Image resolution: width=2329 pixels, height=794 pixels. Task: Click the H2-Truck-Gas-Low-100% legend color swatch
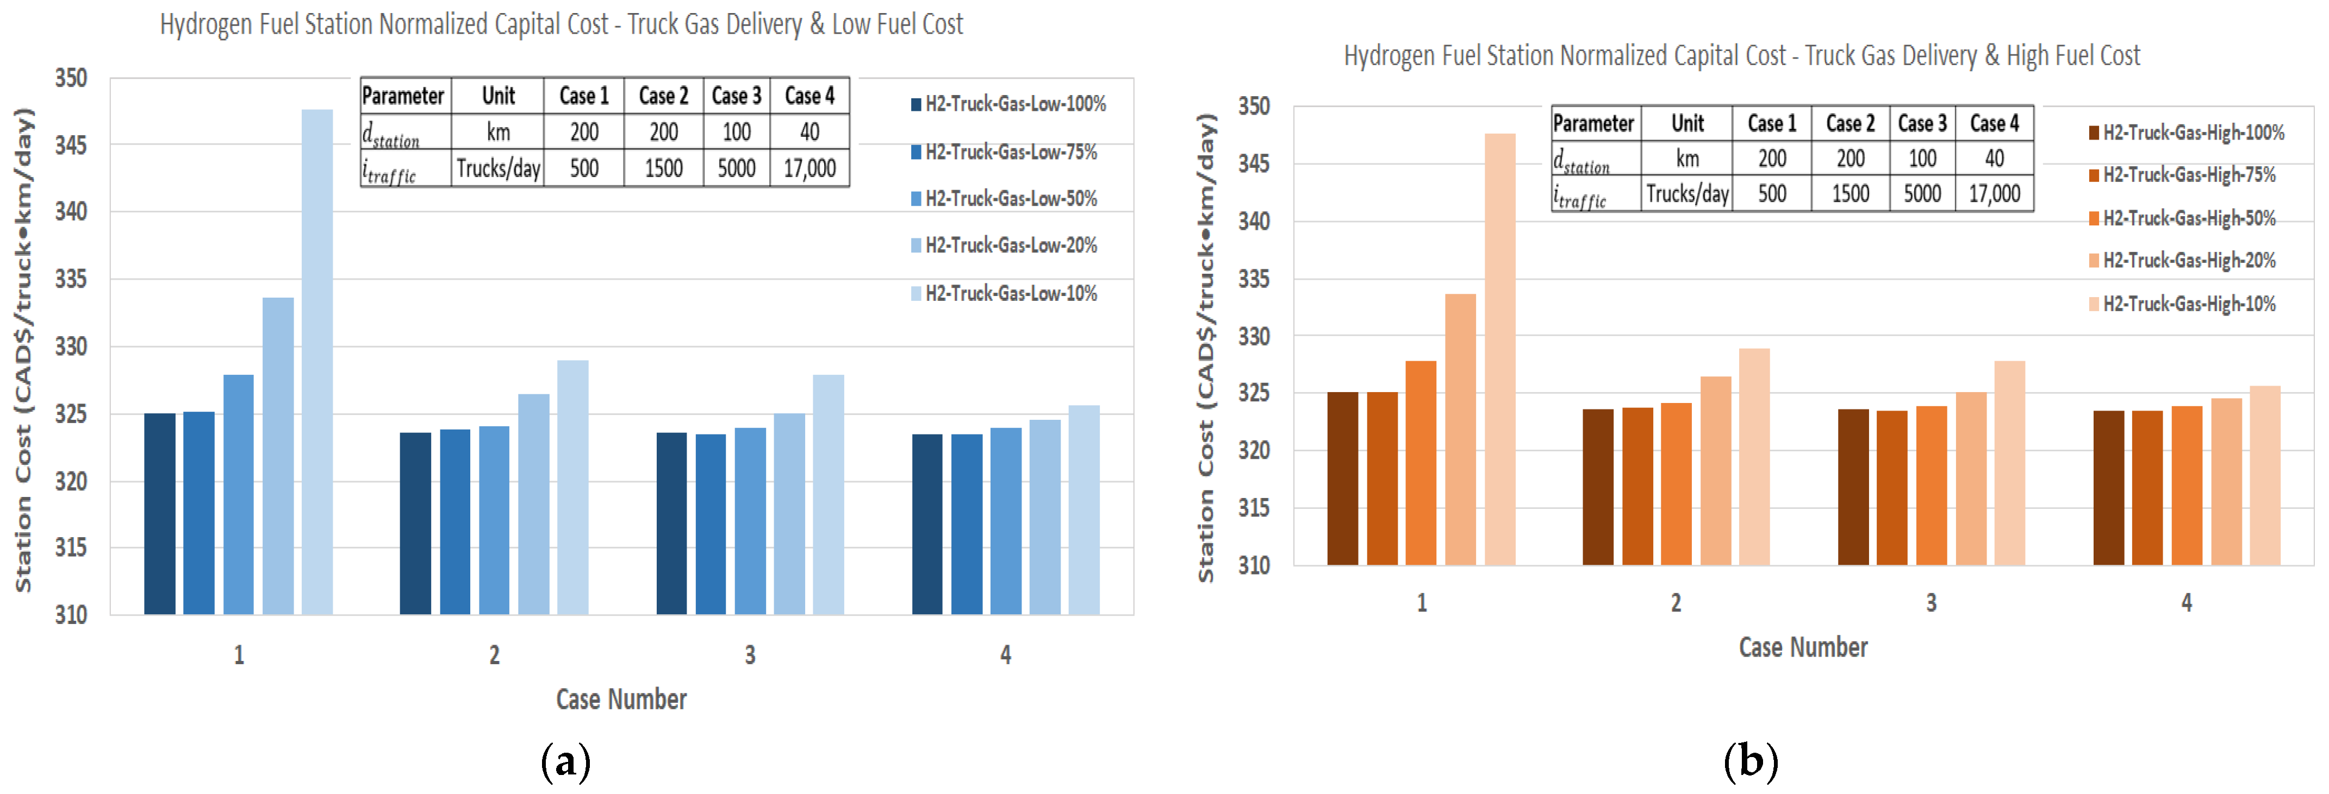click(x=916, y=105)
